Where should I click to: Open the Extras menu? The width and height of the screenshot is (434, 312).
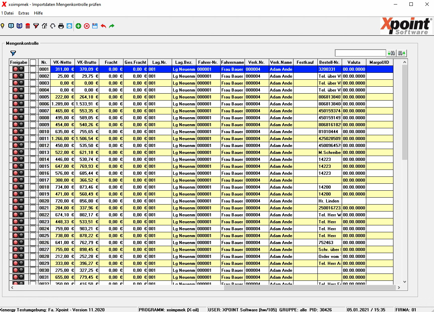(x=24, y=13)
